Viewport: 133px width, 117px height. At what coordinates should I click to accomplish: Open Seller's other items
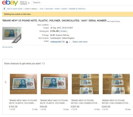80,42
